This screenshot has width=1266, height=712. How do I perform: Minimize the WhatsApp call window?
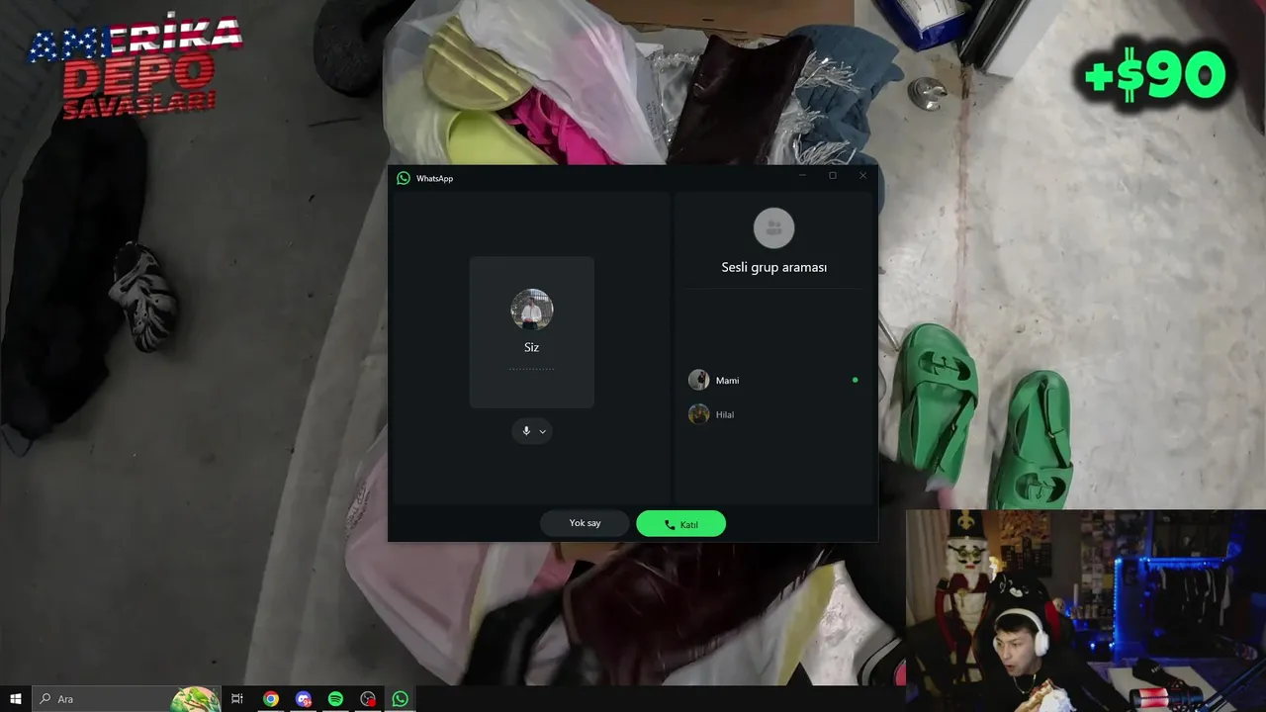(x=802, y=176)
